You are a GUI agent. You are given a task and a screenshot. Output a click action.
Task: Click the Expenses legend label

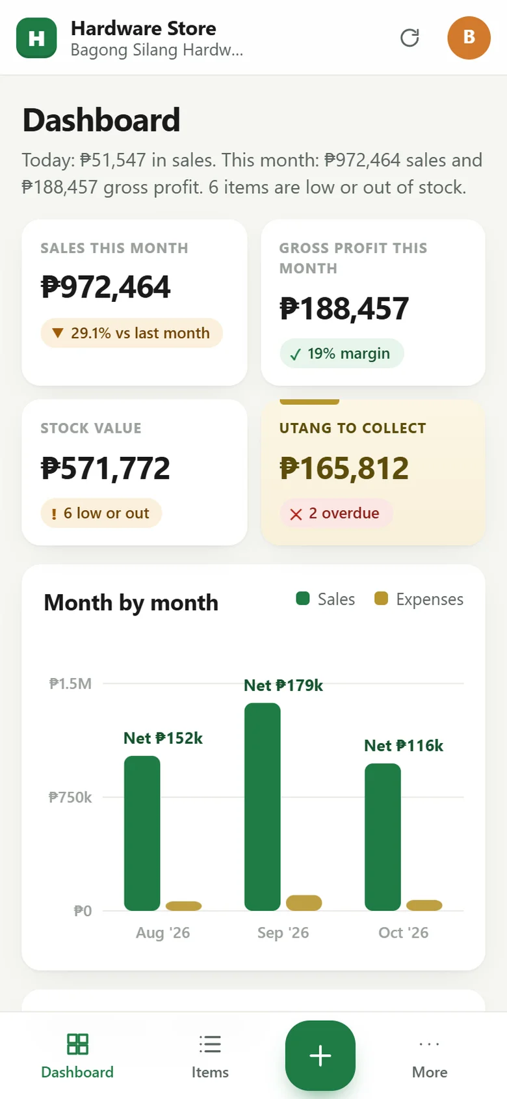tap(430, 599)
